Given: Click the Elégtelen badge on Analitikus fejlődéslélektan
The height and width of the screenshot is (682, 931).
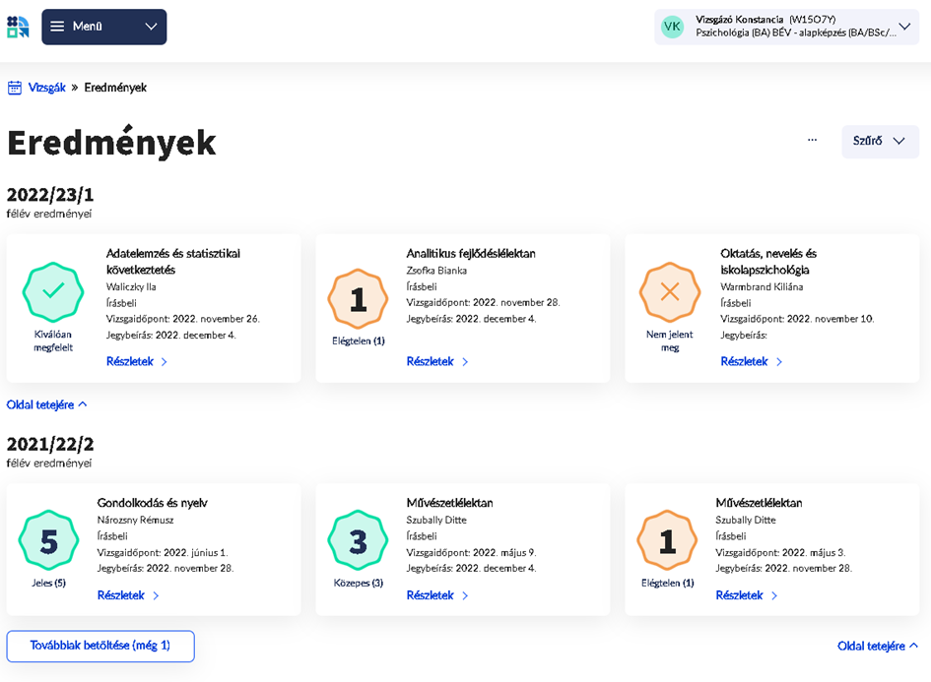Looking at the screenshot, I should pyautogui.click(x=358, y=299).
